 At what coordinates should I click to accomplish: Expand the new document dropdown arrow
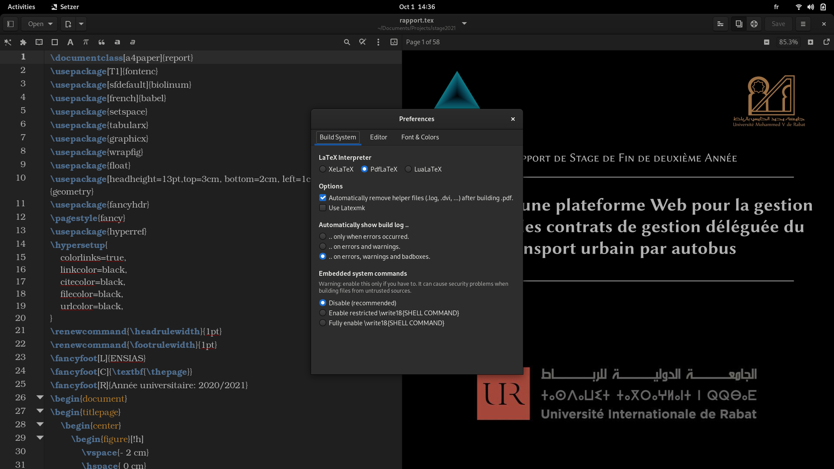pos(81,24)
